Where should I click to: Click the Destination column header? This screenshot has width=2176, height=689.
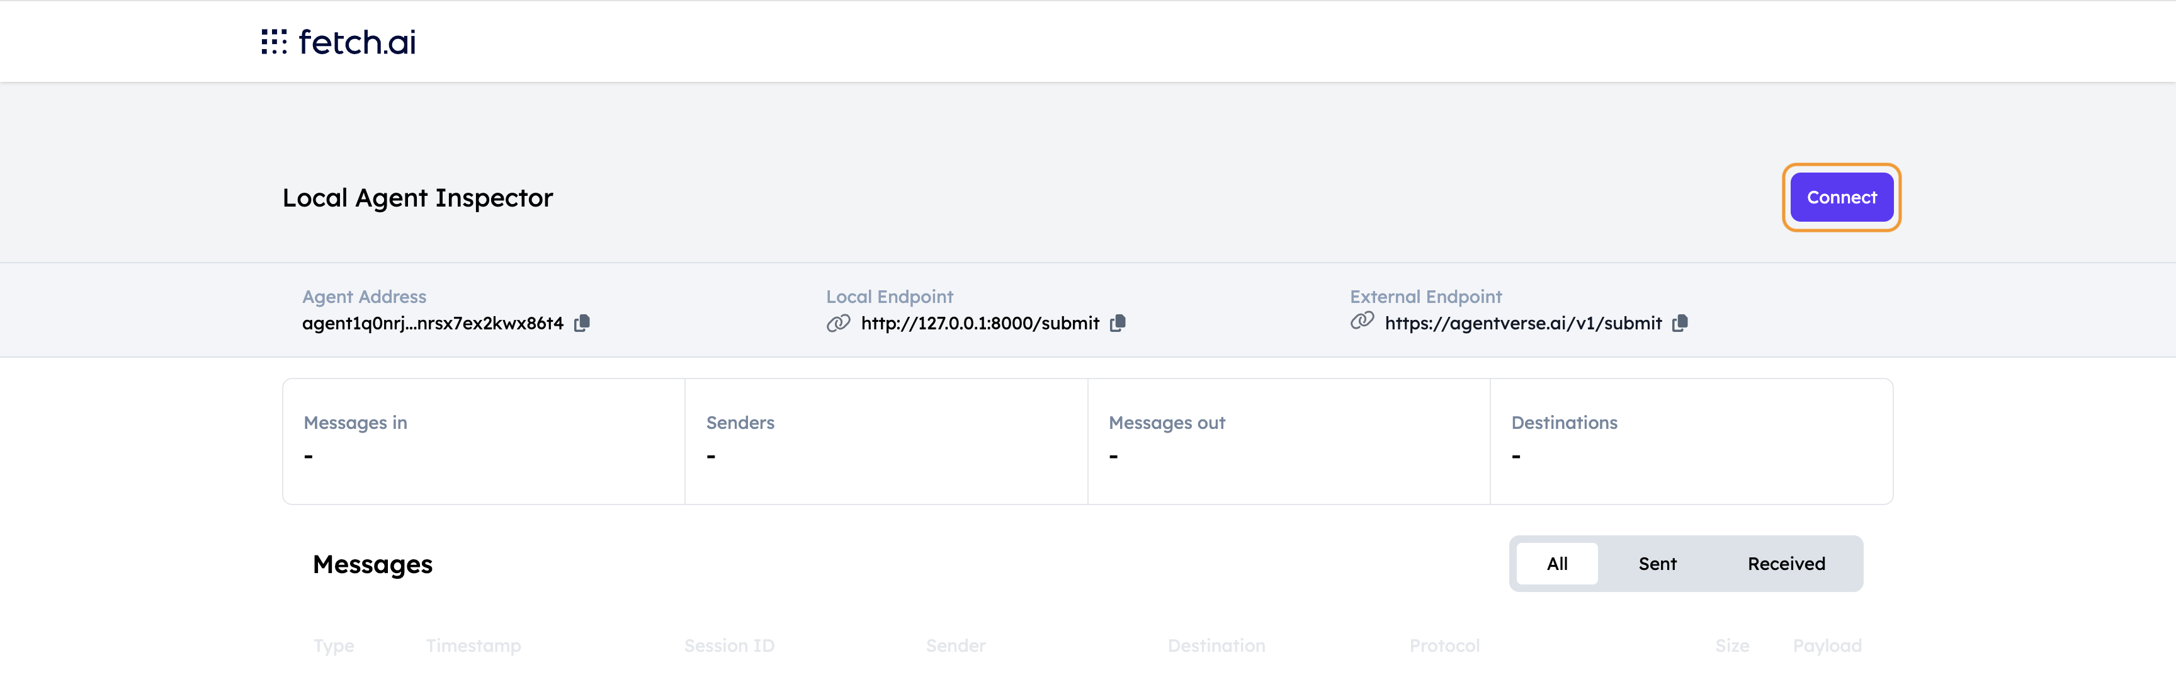coord(1216,646)
